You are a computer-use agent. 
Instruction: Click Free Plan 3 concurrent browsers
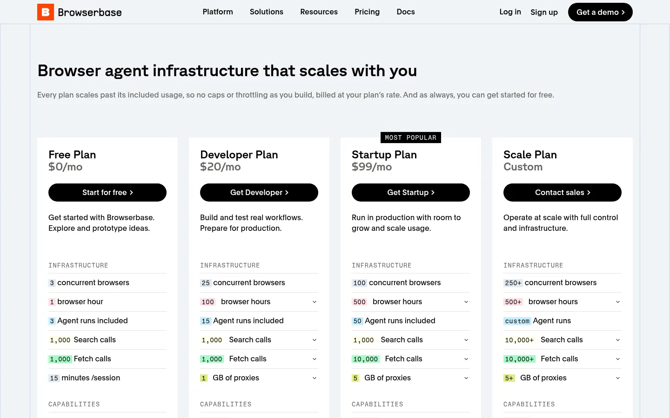point(89,283)
